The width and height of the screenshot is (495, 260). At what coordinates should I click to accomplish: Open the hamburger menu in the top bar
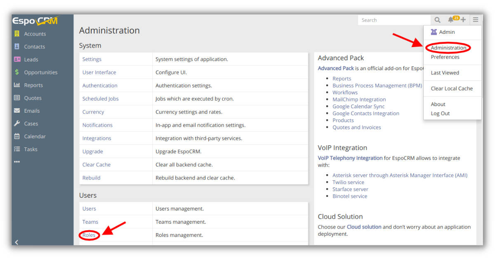(x=475, y=19)
